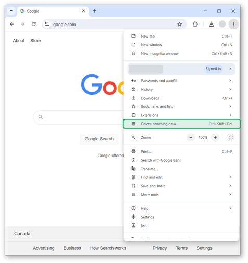This screenshot has width=248, height=263.
Task: Open the Business footer link
Action: coord(72,248)
